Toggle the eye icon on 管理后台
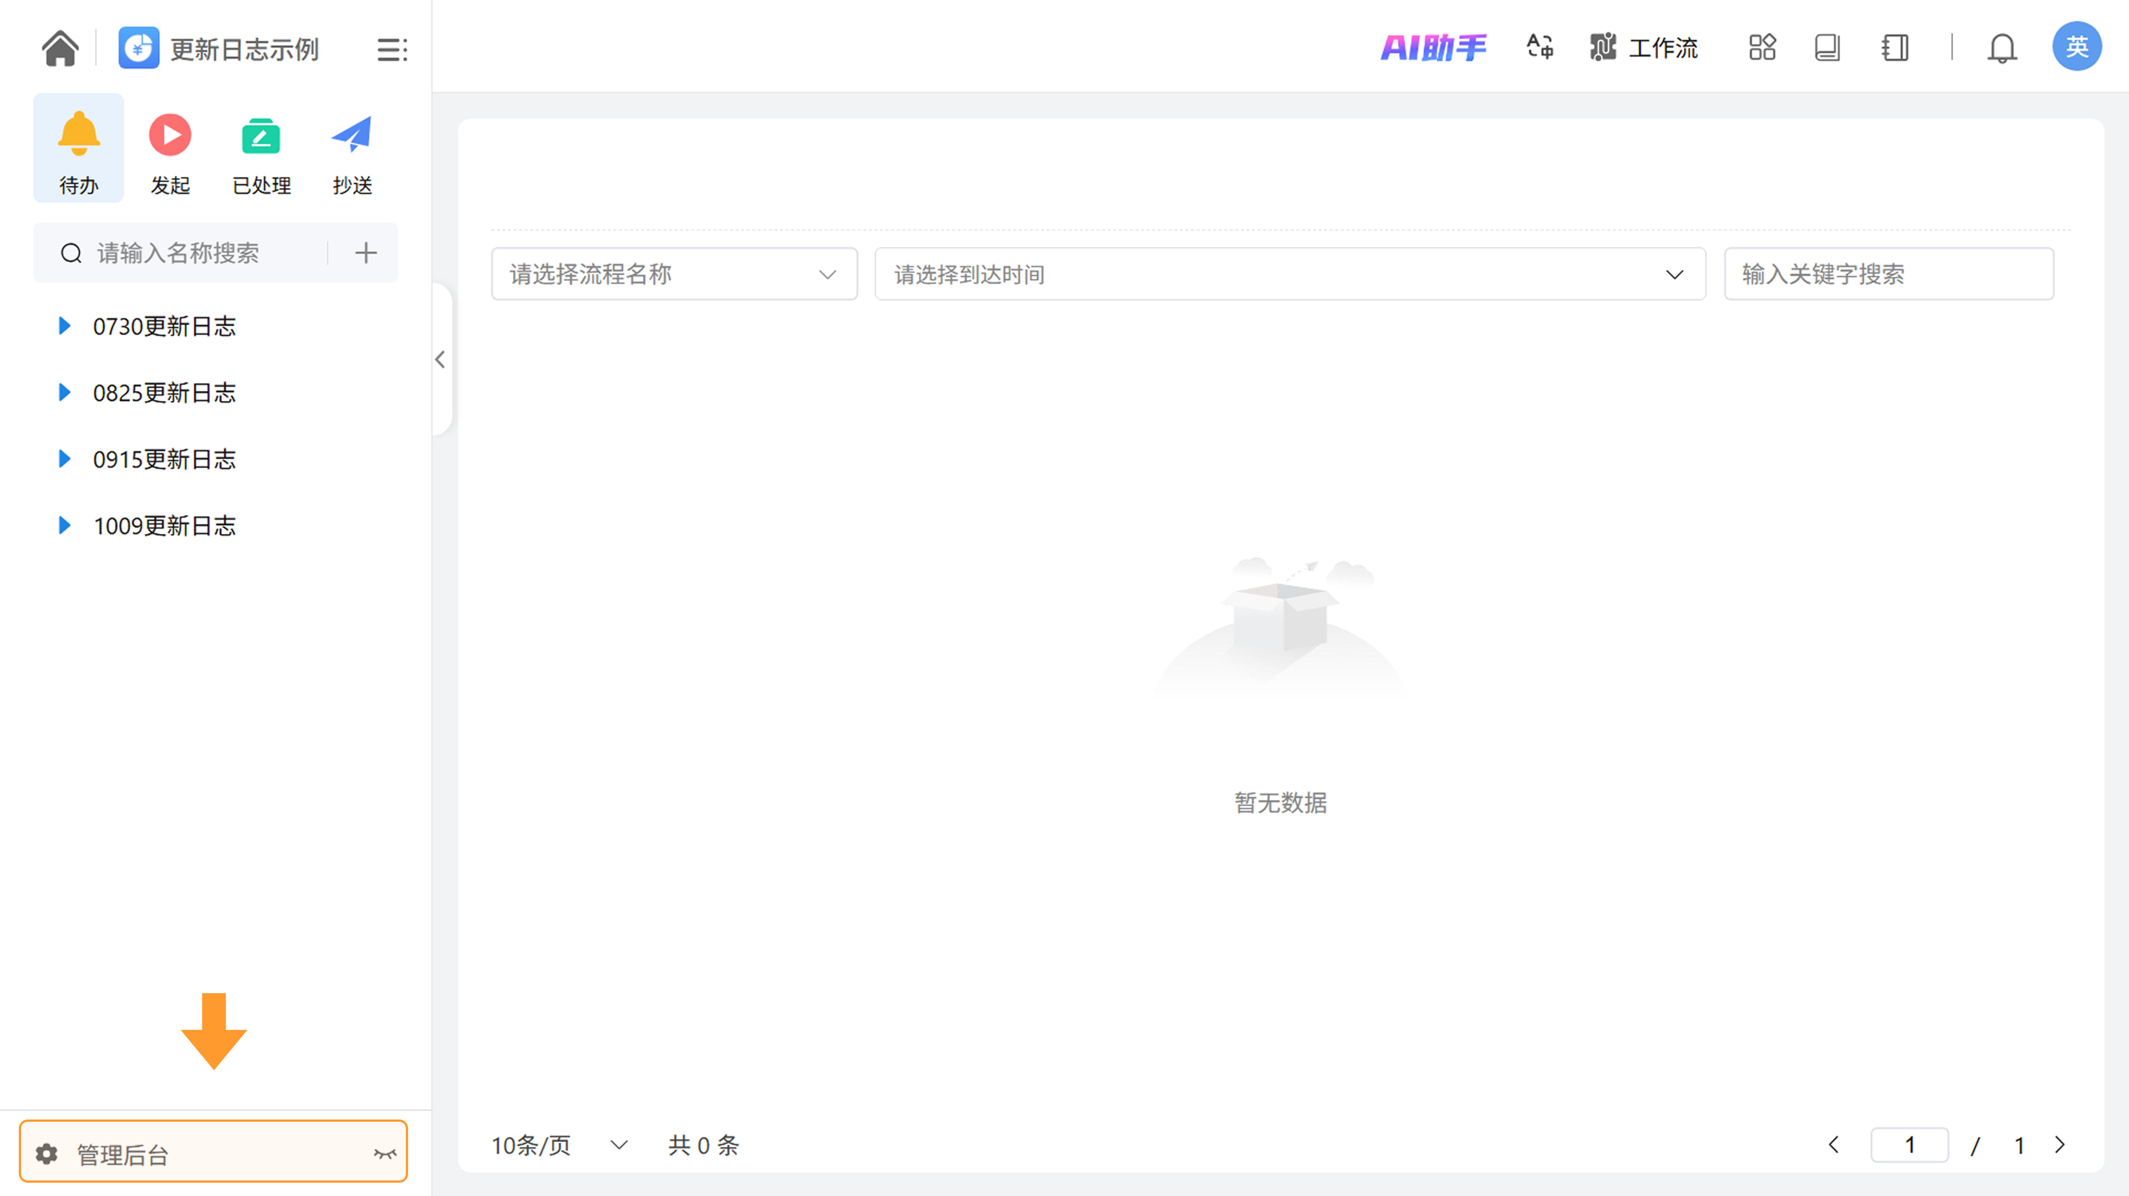Viewport: 2129px width, 1196px height. tap(384, 1153)
